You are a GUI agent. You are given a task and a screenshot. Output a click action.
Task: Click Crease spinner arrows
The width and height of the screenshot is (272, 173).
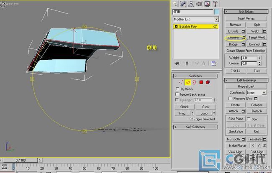(259, 64)
